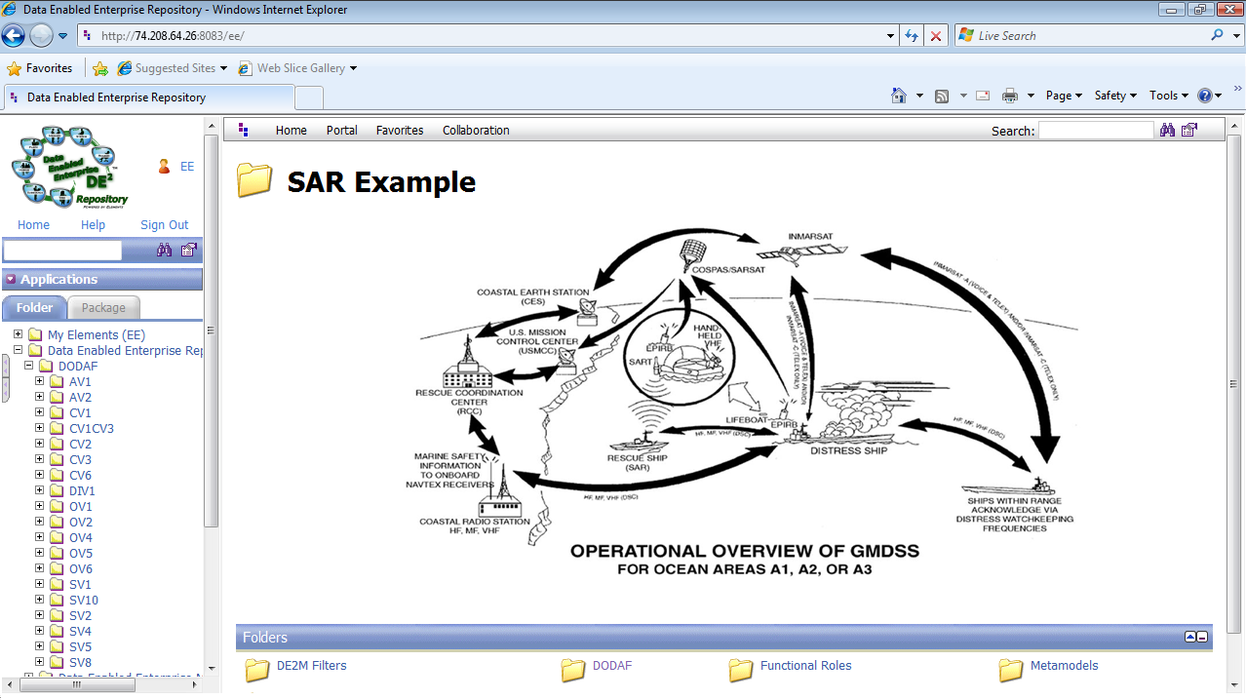Open the Safety dropdown menu

click(1115, 96)
